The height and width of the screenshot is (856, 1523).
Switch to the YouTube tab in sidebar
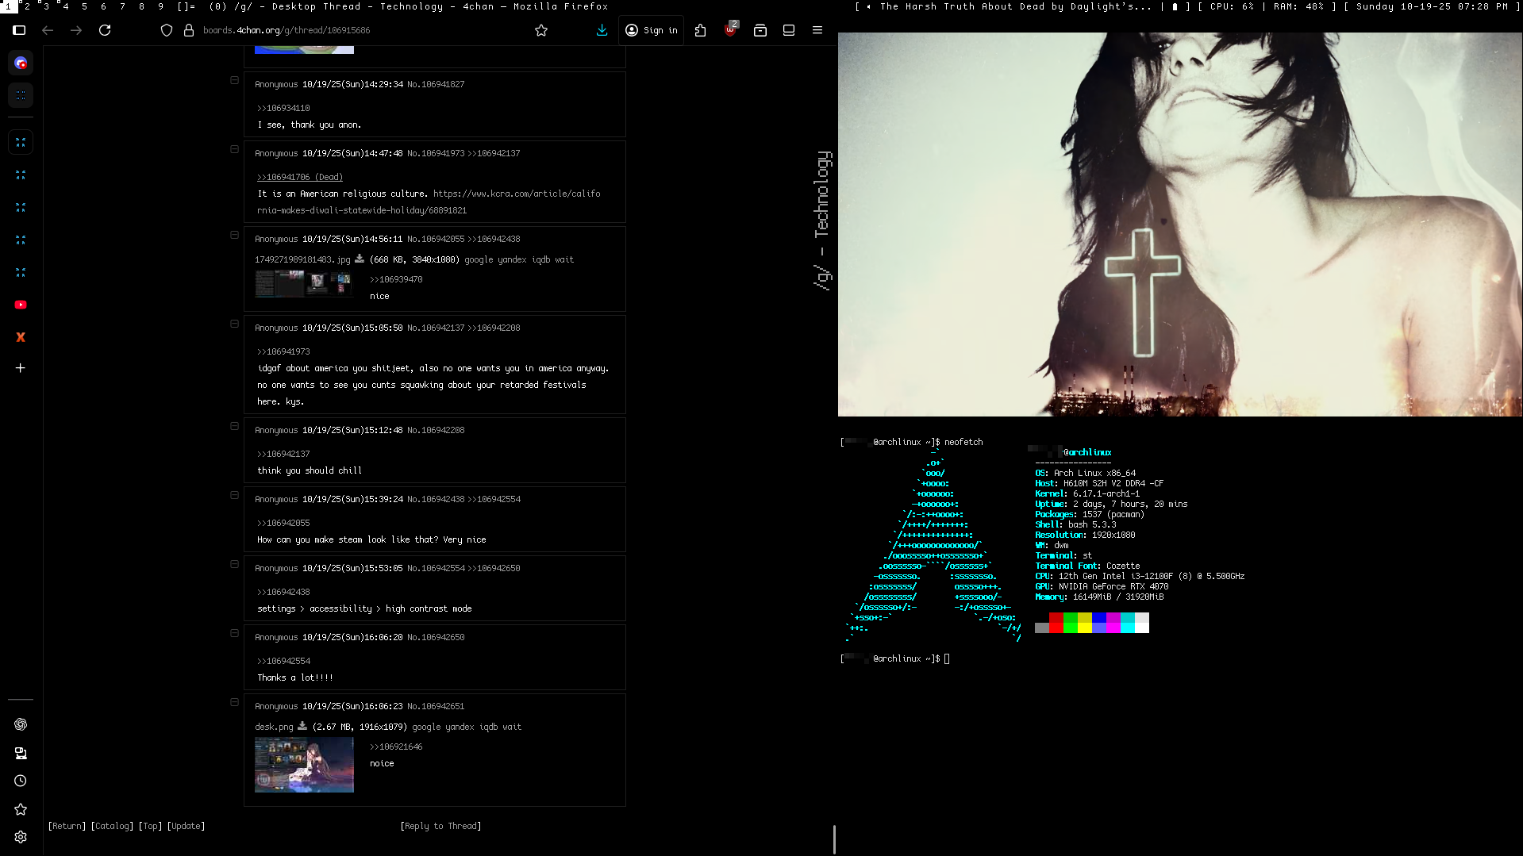(21, 305)
